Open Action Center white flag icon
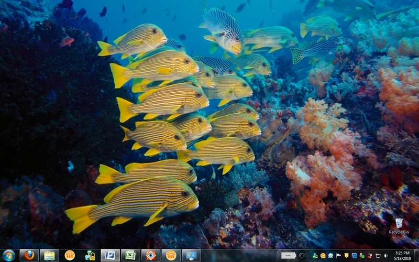The height and width of the screenshot is (262, 419). pyautogui.click(x=338, y=256)
